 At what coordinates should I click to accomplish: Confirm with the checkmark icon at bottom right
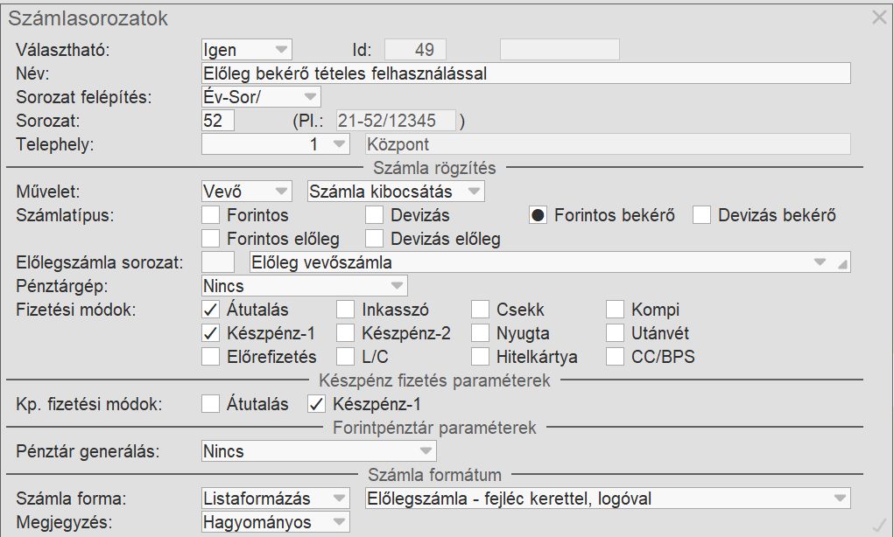coord(880,525)
